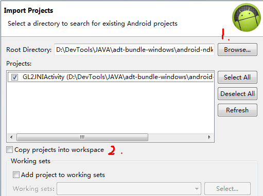
Task: Click the horizontal scrollbar thumb in Projects
Action: pyautogui.click(x=82, y=137)
